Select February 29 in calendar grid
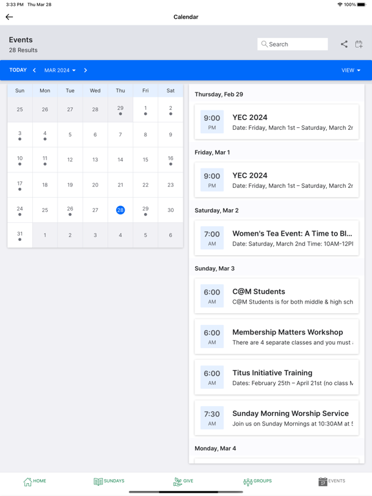 [120, 109]
